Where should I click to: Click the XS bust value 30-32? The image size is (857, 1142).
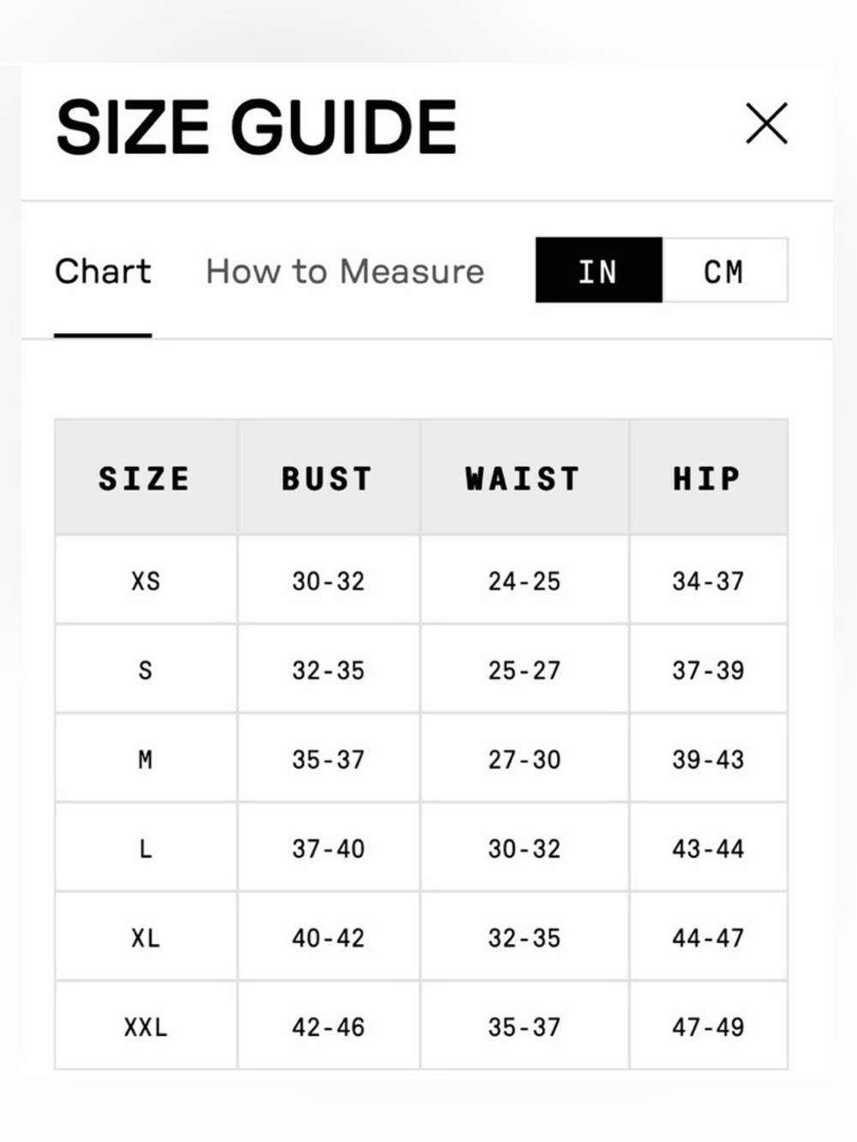pyautogui.click(x=328, y=581)
